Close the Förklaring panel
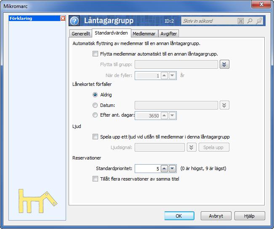This screenshot has height=229, width=274. click(63, 19)
